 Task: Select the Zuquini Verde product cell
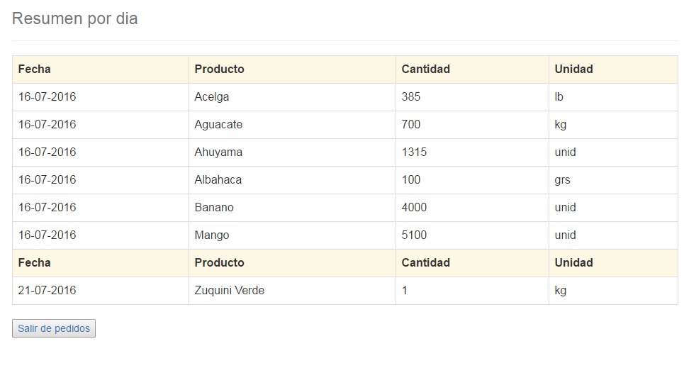(292, 291)
